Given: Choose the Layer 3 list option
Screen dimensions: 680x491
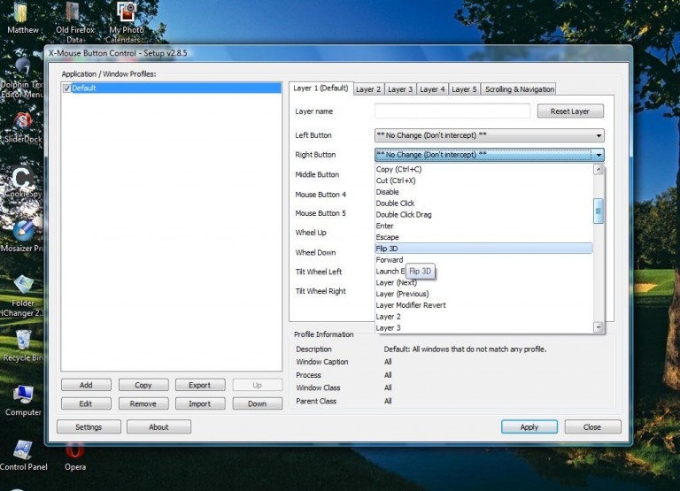Looking at the screenshot, I should [483, 327].
